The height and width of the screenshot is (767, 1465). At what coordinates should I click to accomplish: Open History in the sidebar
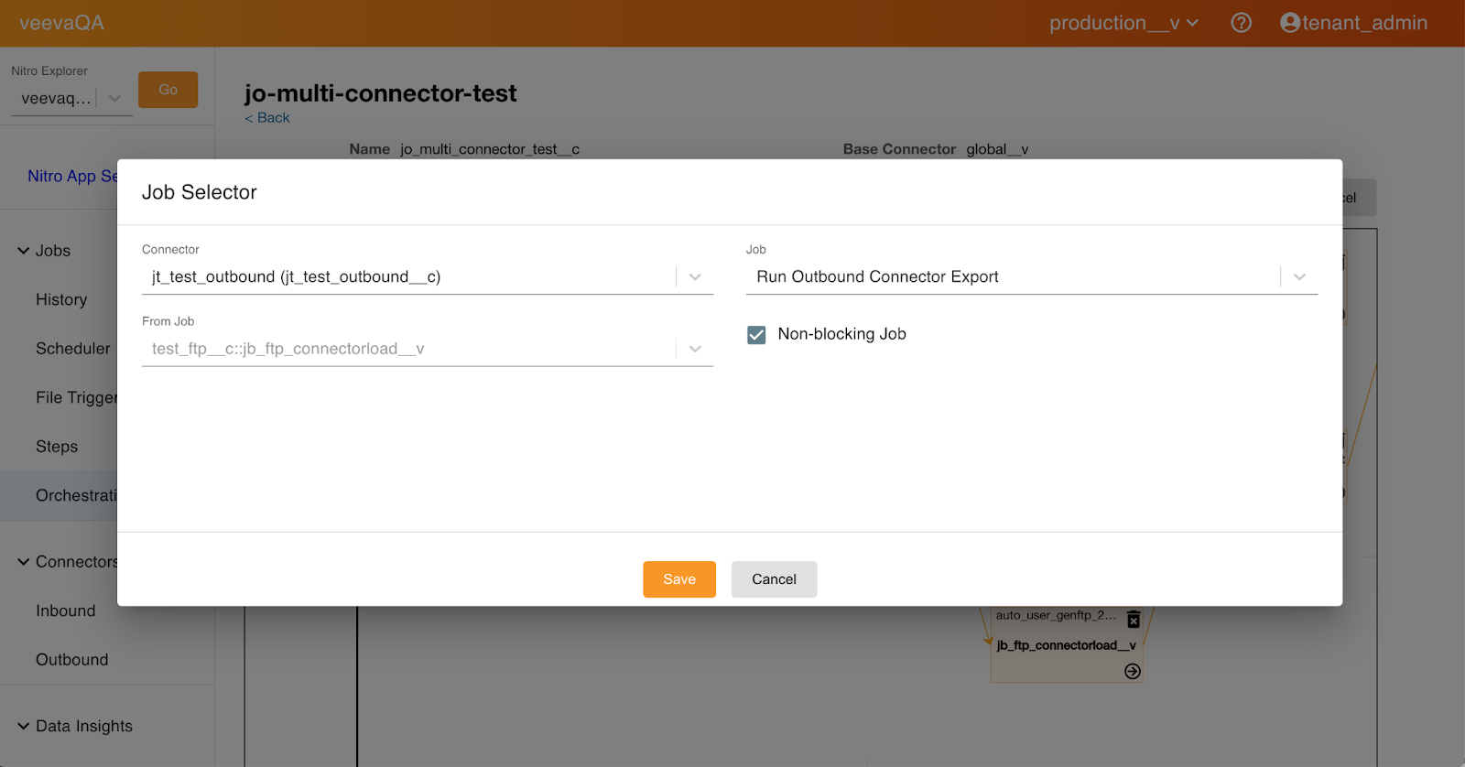click(61, 300)
